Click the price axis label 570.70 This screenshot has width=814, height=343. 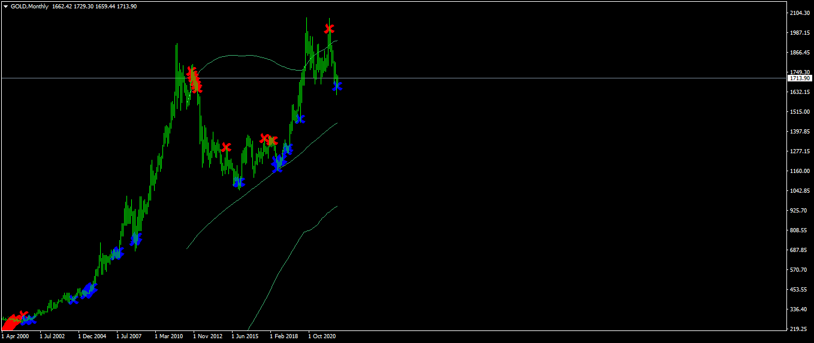click(x=799, y=269)
